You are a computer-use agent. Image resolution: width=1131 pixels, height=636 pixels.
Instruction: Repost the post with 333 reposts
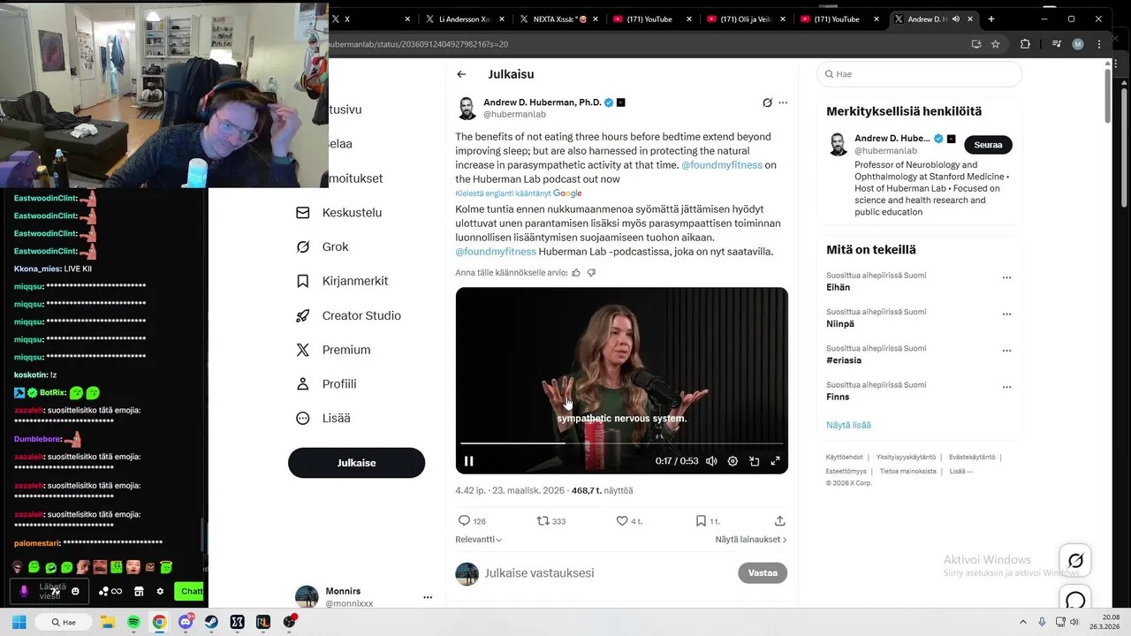coord(543,521)
